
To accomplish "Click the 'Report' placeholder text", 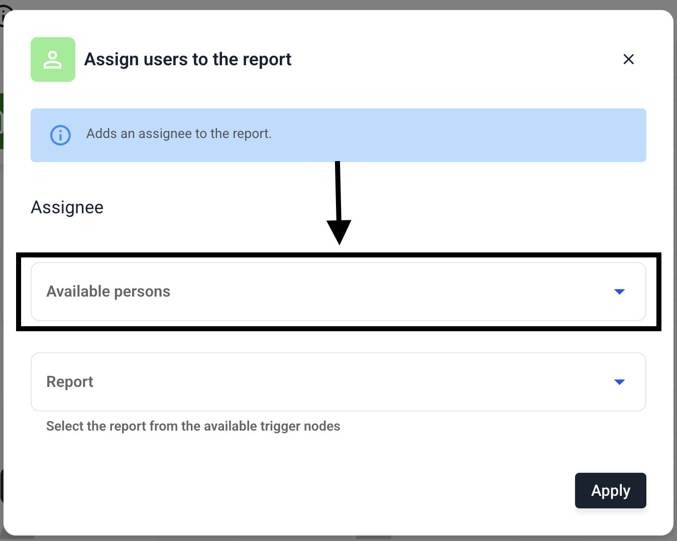I will tap(70, 382).
